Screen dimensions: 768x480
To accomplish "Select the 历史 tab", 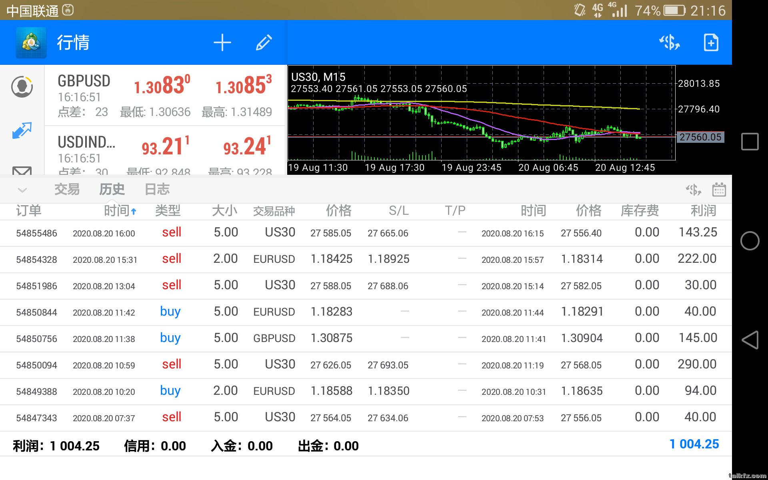I will click(x=112, y=189).
